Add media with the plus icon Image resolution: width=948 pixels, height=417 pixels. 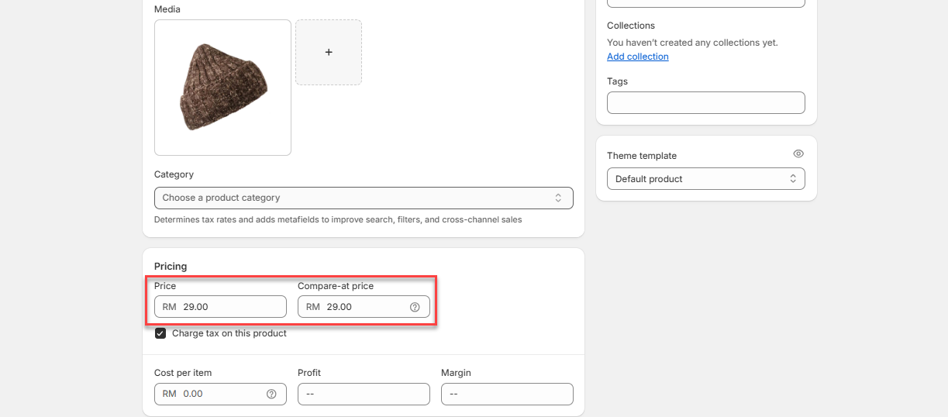click(329, 52)
